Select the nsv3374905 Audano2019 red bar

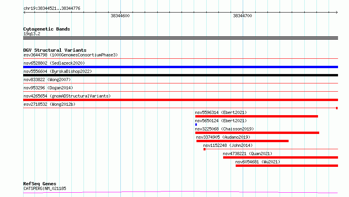242,141
